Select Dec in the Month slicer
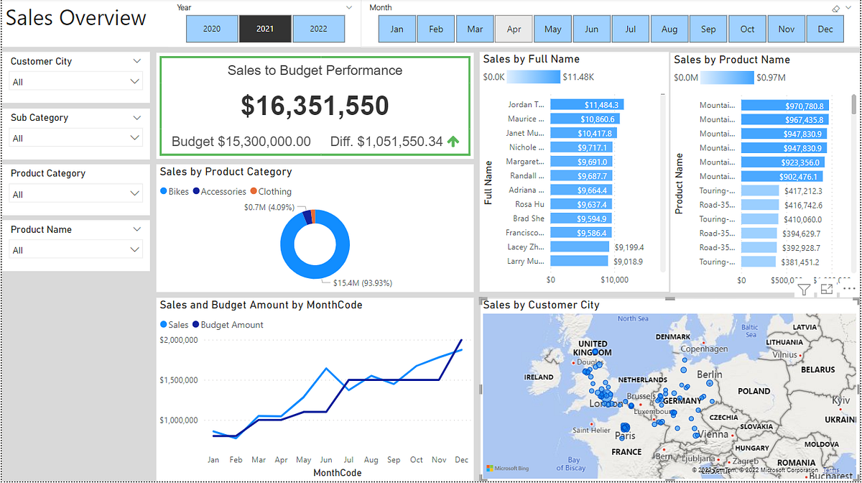862x483 pixels. point(825,29)
